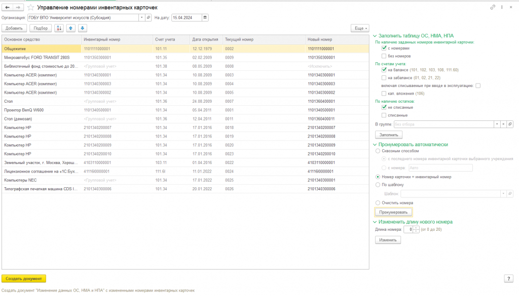The height and width of the screenshot is (296, 519).
Task: Enable the 'на забалансе' checkbox
Action: [384, 78]
